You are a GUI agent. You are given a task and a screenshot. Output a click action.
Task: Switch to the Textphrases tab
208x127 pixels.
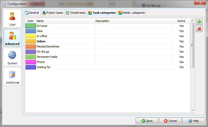(x=76, y=13)
